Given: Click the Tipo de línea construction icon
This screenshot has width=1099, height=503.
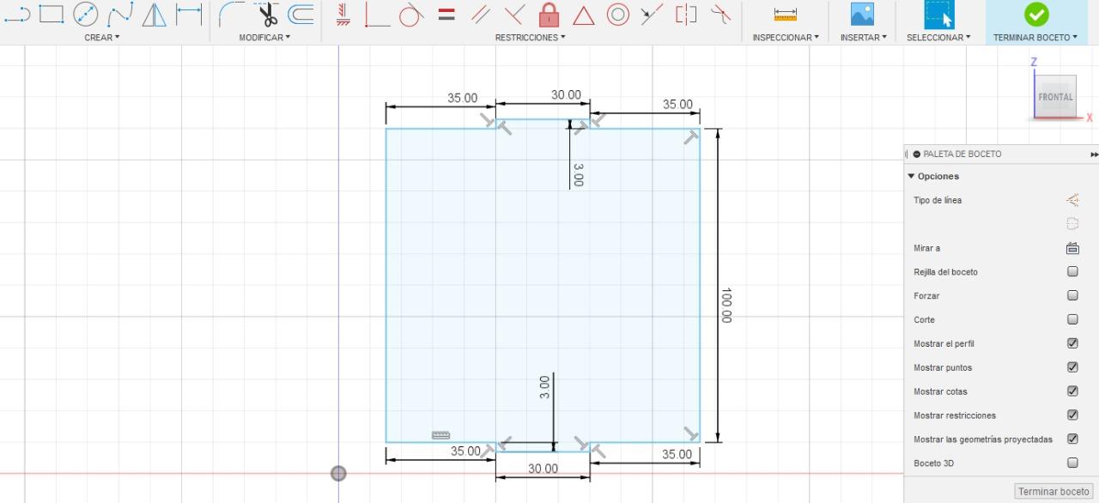Looking at the screenshot, I should 1072,200.
